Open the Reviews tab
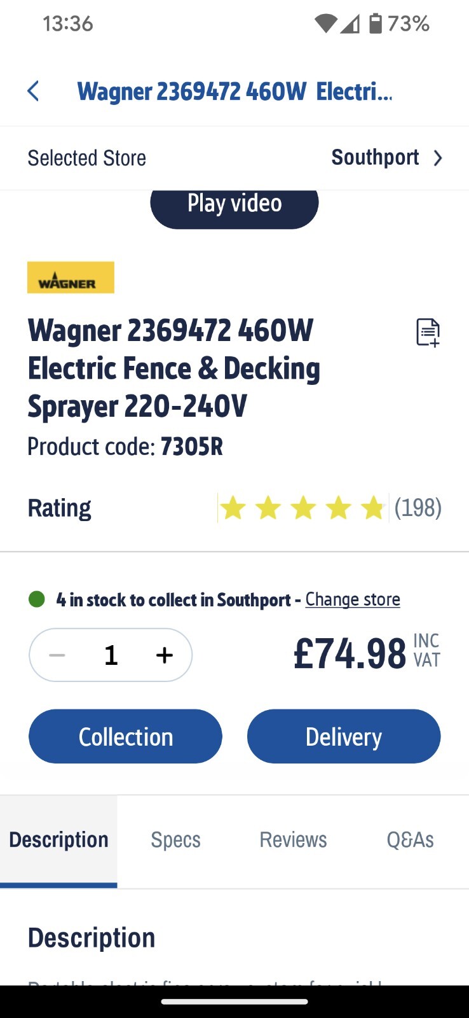Viewport: 469px width, 1018px height. 293,840
